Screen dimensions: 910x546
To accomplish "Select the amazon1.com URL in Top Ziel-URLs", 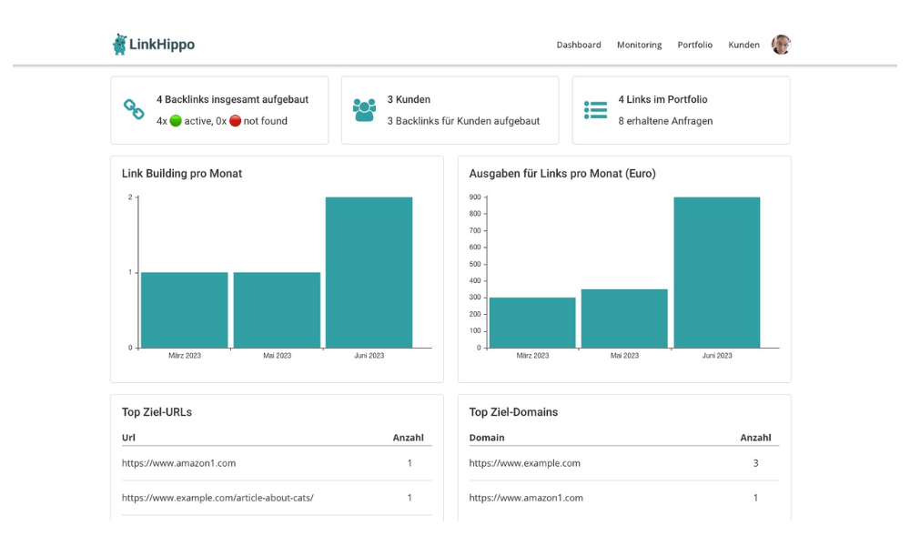I will point(178,463).
